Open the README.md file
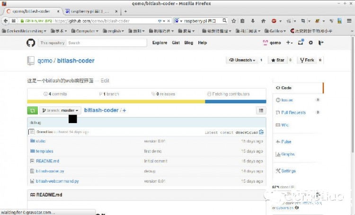The width and height of the screenshot is (355, 215). (x=47, y=161)
